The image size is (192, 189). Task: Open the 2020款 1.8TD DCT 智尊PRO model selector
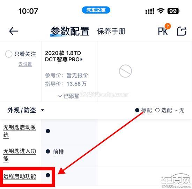pos(64,56)
